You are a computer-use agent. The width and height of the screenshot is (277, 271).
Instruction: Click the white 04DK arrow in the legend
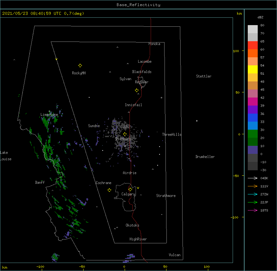pos(253,178)
